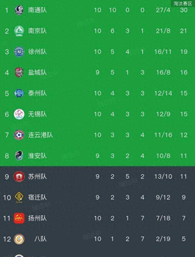Viewport: 195px width, 257px height.
Task: Open the 连云港队 football badge
Action: [19, 135]
